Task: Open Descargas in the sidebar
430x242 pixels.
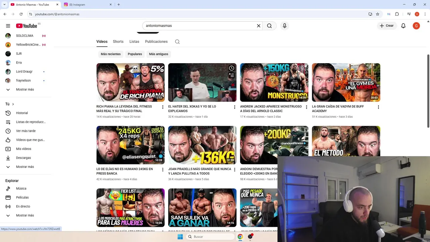Action: [x=26, y=158]
